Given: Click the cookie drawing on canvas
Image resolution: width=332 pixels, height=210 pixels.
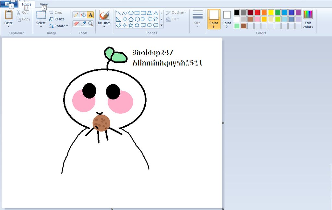Looking at the screenshot, I should point(101,123).
